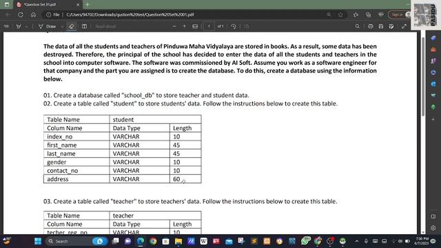The image size is (441, 248).
Task: Open browser Collections
Action: click(369, 14)
